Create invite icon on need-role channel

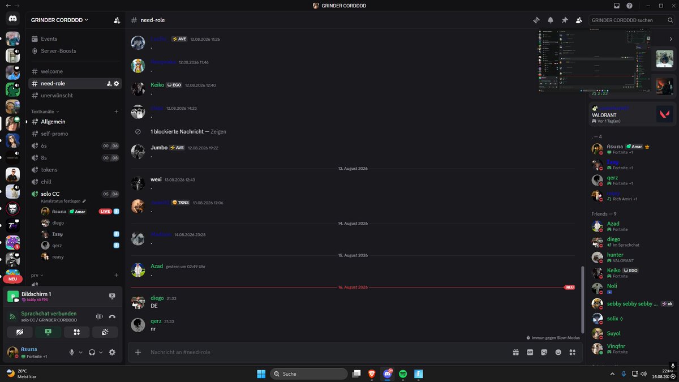pos(109,83)
